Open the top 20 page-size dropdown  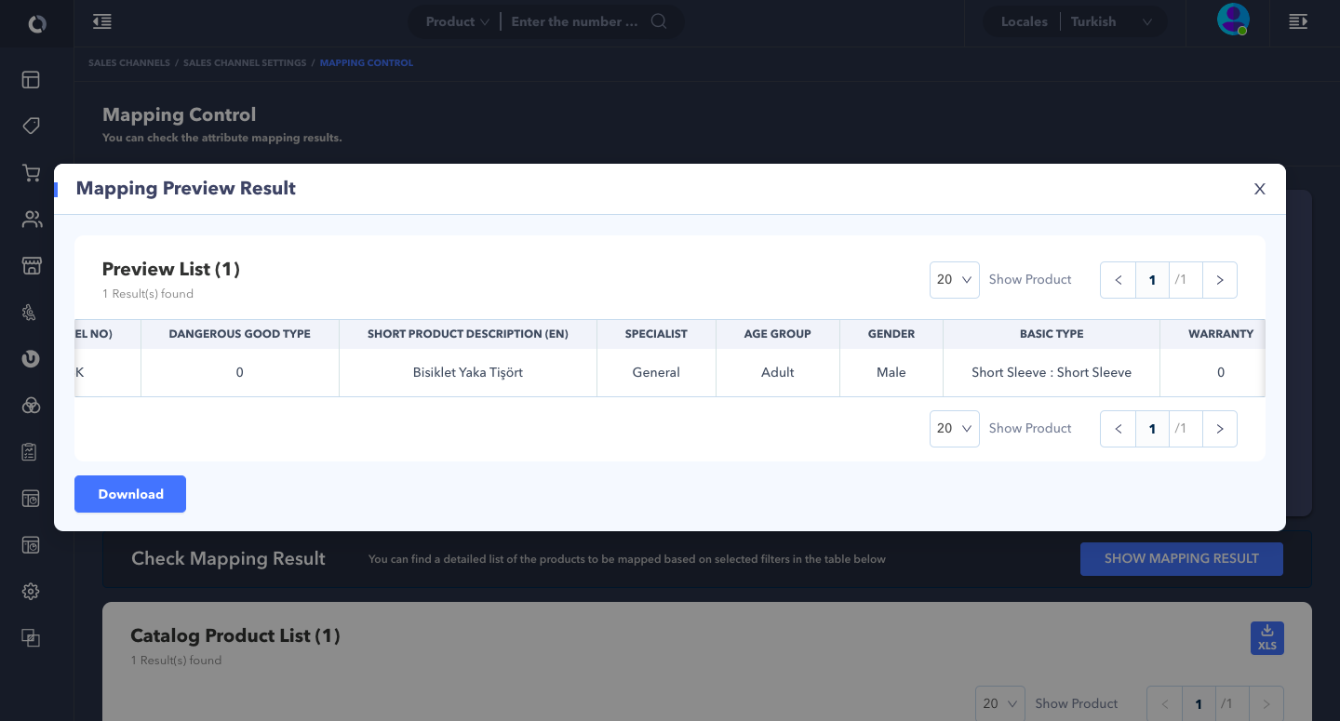(x=954, y=280)
